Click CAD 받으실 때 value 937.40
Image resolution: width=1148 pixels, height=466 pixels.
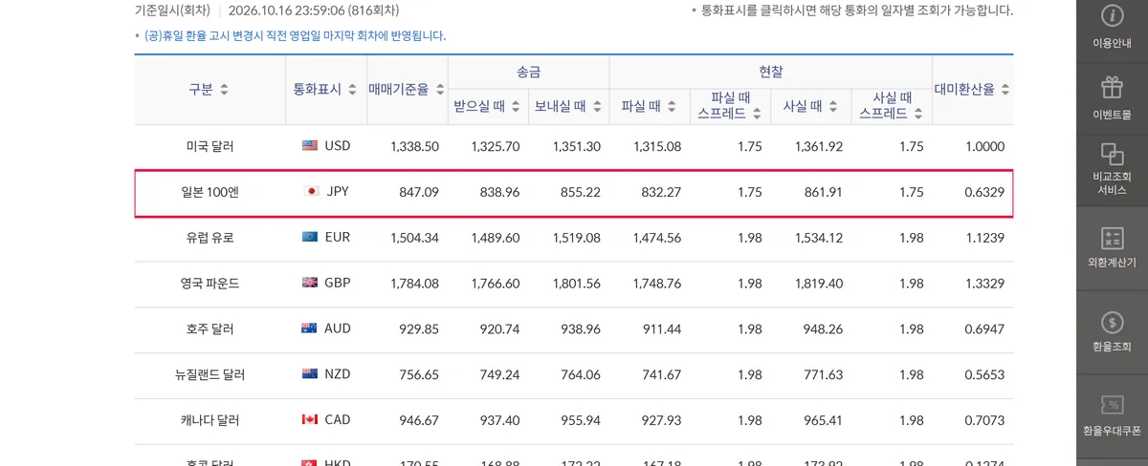click(500, 421)
